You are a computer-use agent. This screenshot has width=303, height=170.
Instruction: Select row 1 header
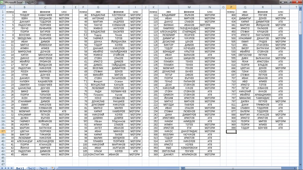click(x=3, y=12)
